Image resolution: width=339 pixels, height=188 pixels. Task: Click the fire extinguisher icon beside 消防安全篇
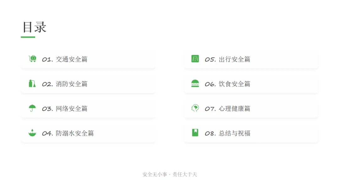(x=32, y=83)
